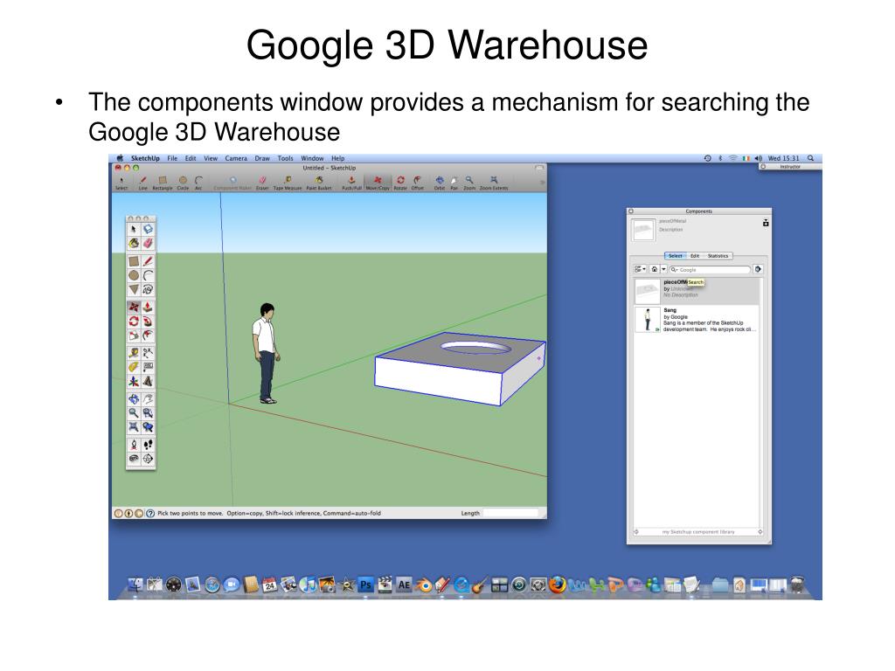Click the Details arrow button beside the search field

[758, 269]
